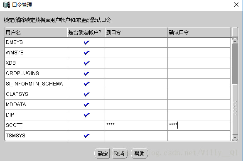Select the WMSYS username row
Image resolution: width=243 pixels, height=161 pixels.
(x=36, y=53)
